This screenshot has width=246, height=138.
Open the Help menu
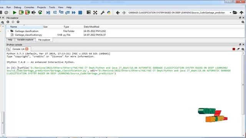tap(69, 7)
